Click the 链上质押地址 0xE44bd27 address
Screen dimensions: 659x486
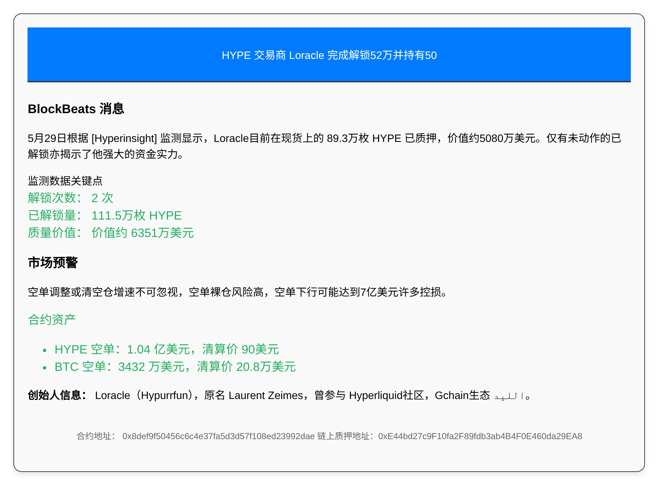tap(450, 436)
